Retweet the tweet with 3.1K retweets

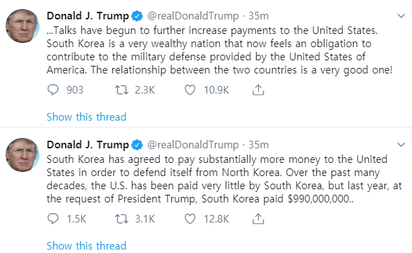[x=121, y=219]
